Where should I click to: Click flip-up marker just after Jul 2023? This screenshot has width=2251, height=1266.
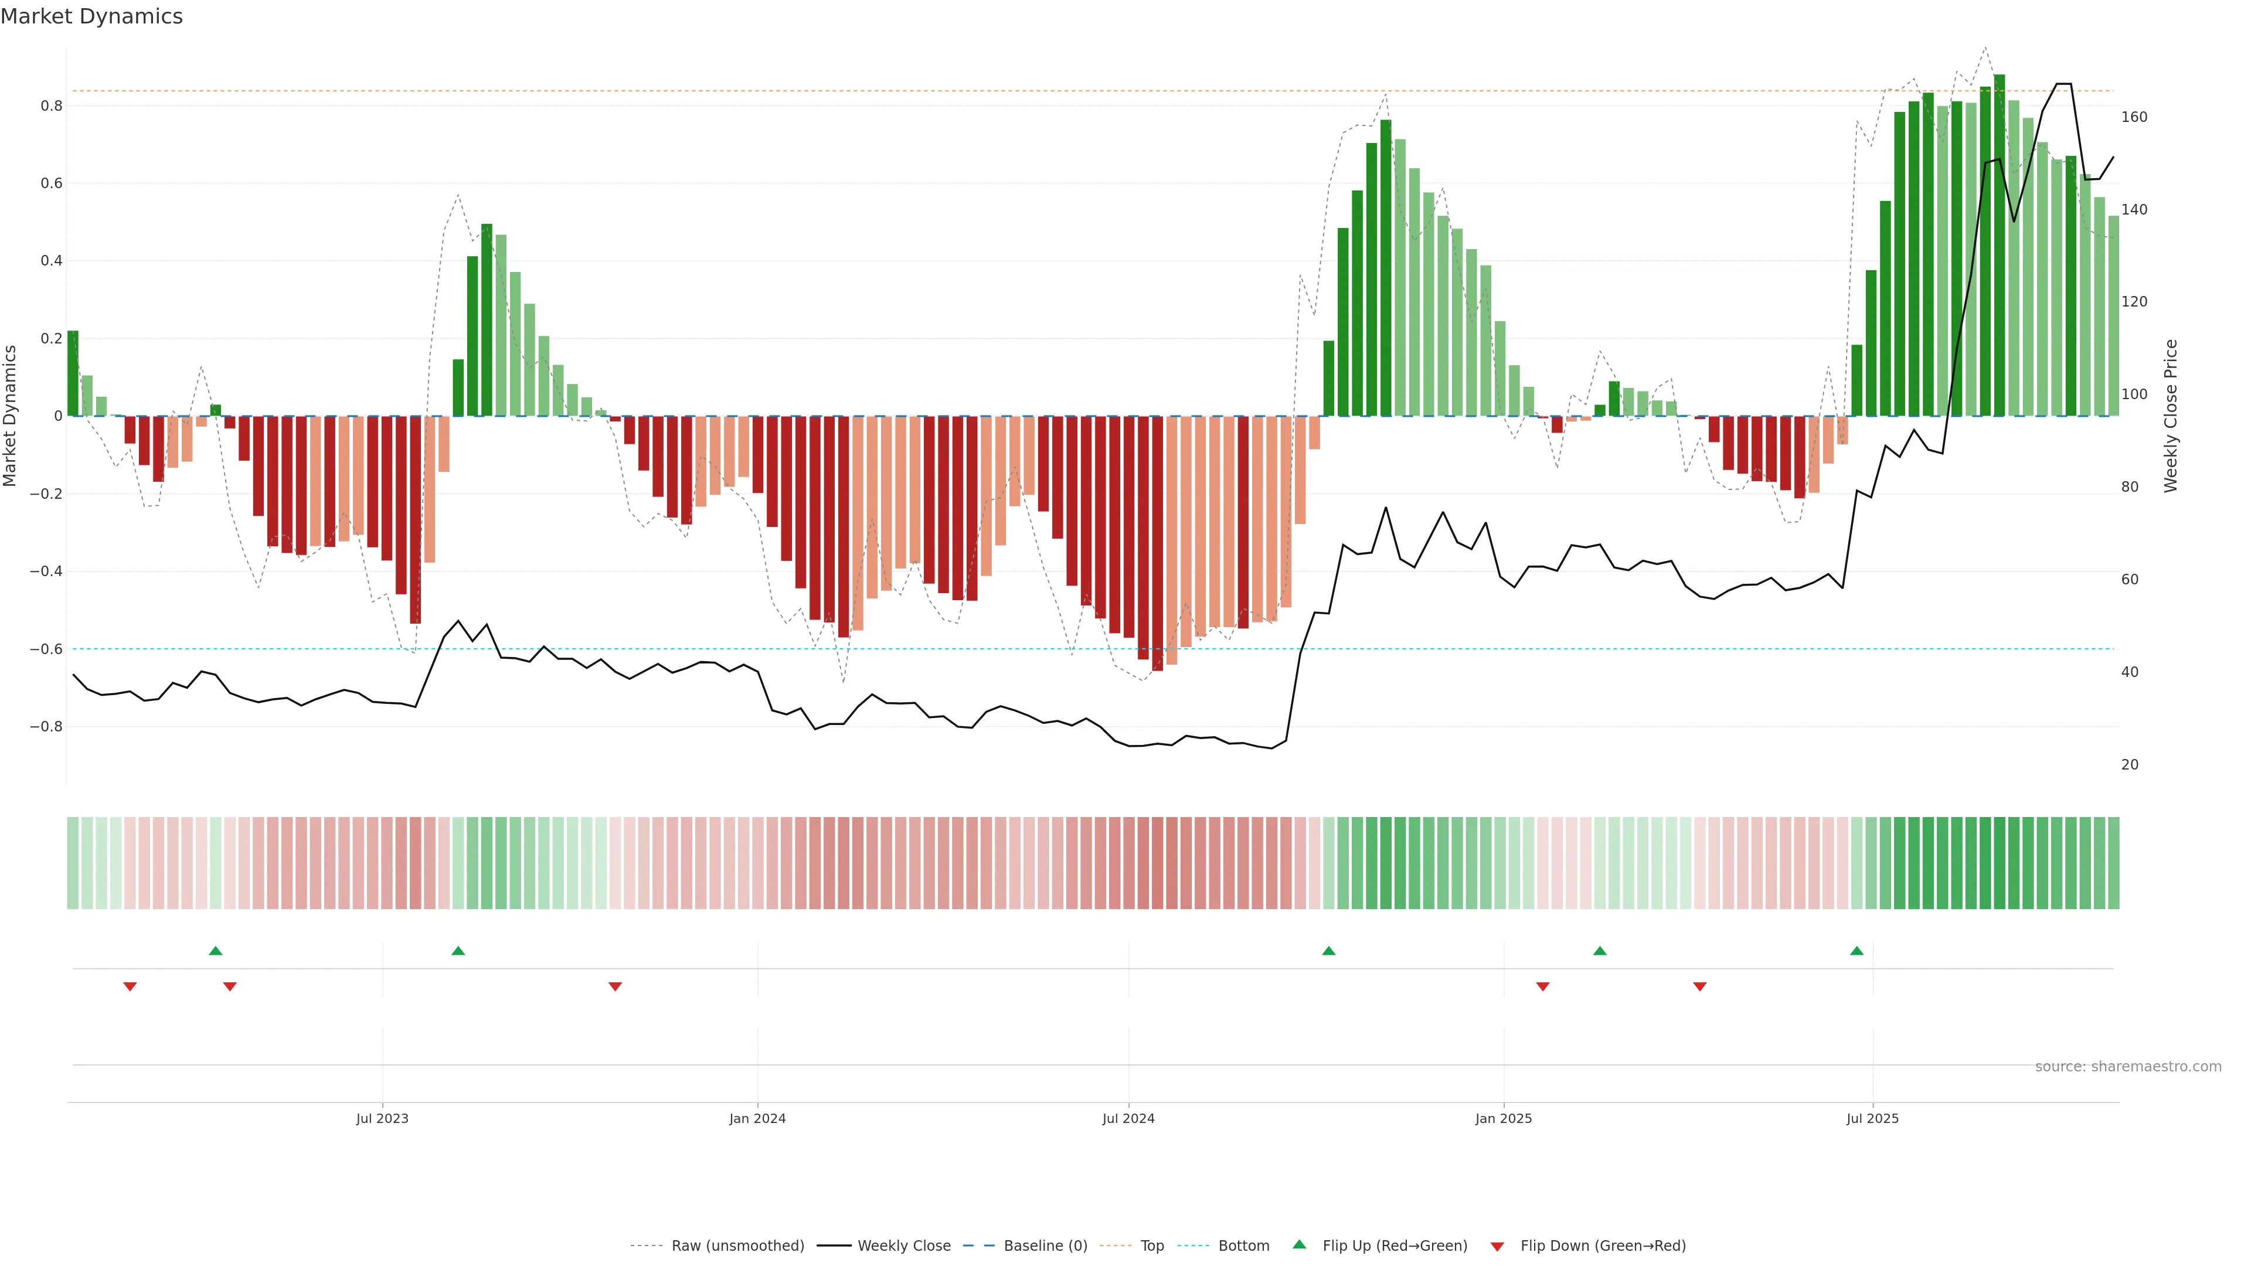(458, 951)
